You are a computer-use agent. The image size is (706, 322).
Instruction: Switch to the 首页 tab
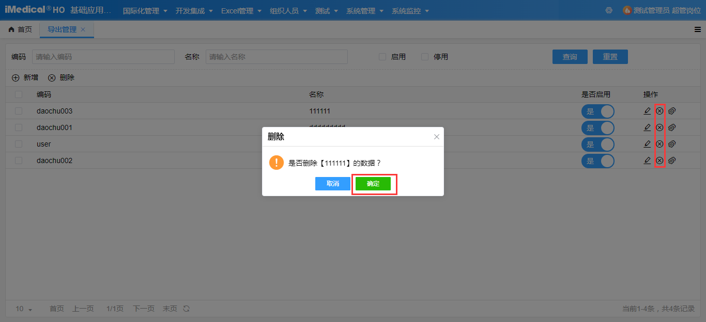pos(19,29)
